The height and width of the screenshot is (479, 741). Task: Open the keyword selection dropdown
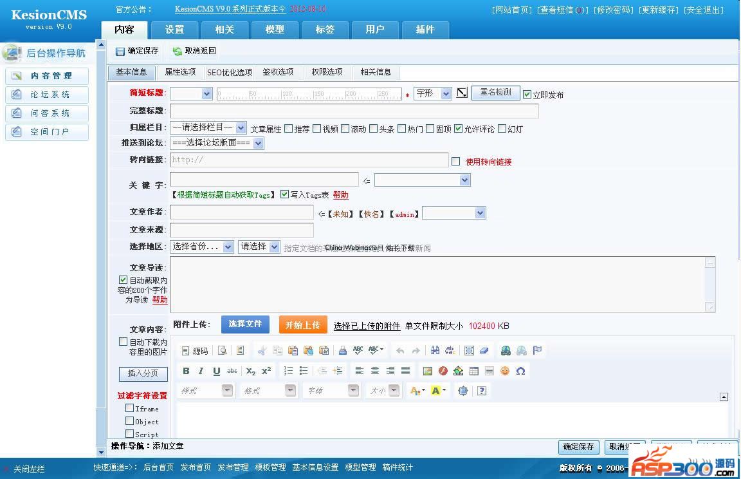click(423, 180)
